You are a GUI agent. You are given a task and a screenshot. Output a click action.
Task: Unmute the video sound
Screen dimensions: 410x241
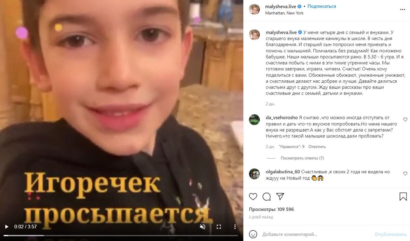tap(203, 226)
